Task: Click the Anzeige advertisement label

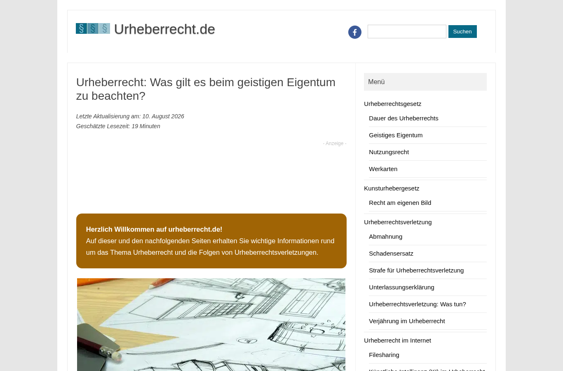Action: [335, 143]
